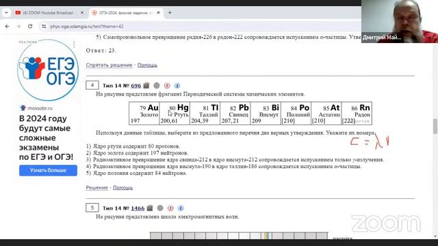Image resolution: width=438 pixels, height=246 pixels.
Task: Open the ad options three-dot menu
Action: click(74, 44)
